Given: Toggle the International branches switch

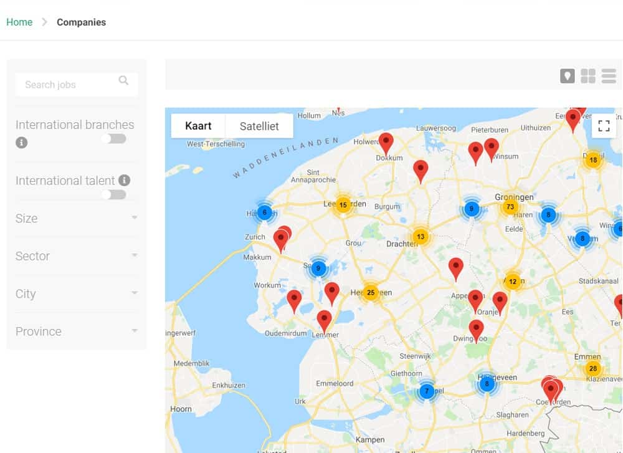Looking at the screenshot, I should pyautogui.click(x=113, y=139).
